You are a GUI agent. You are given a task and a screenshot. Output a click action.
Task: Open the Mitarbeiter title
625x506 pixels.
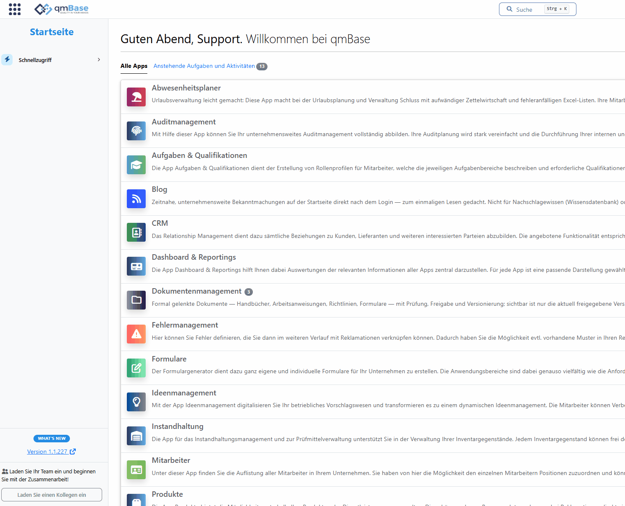pyautogui.click(x=171, y=460)
